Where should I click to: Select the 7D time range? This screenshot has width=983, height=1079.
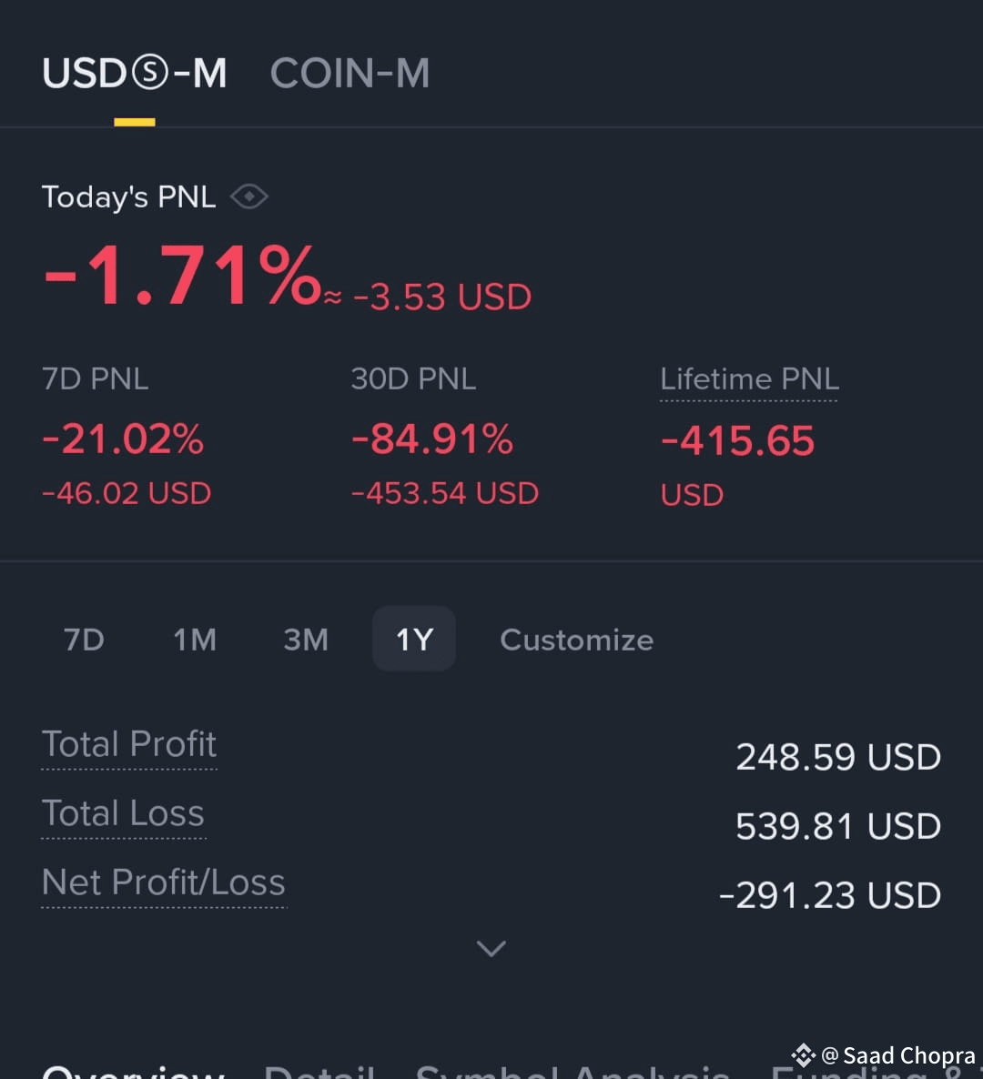pos(84,640)
